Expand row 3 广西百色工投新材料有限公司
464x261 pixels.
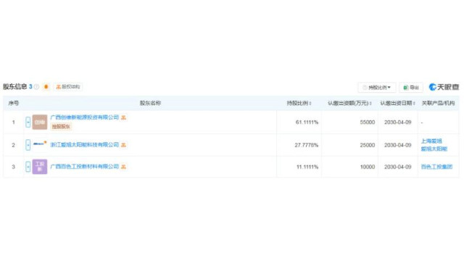pyautogui.click(x=28, y=167)
